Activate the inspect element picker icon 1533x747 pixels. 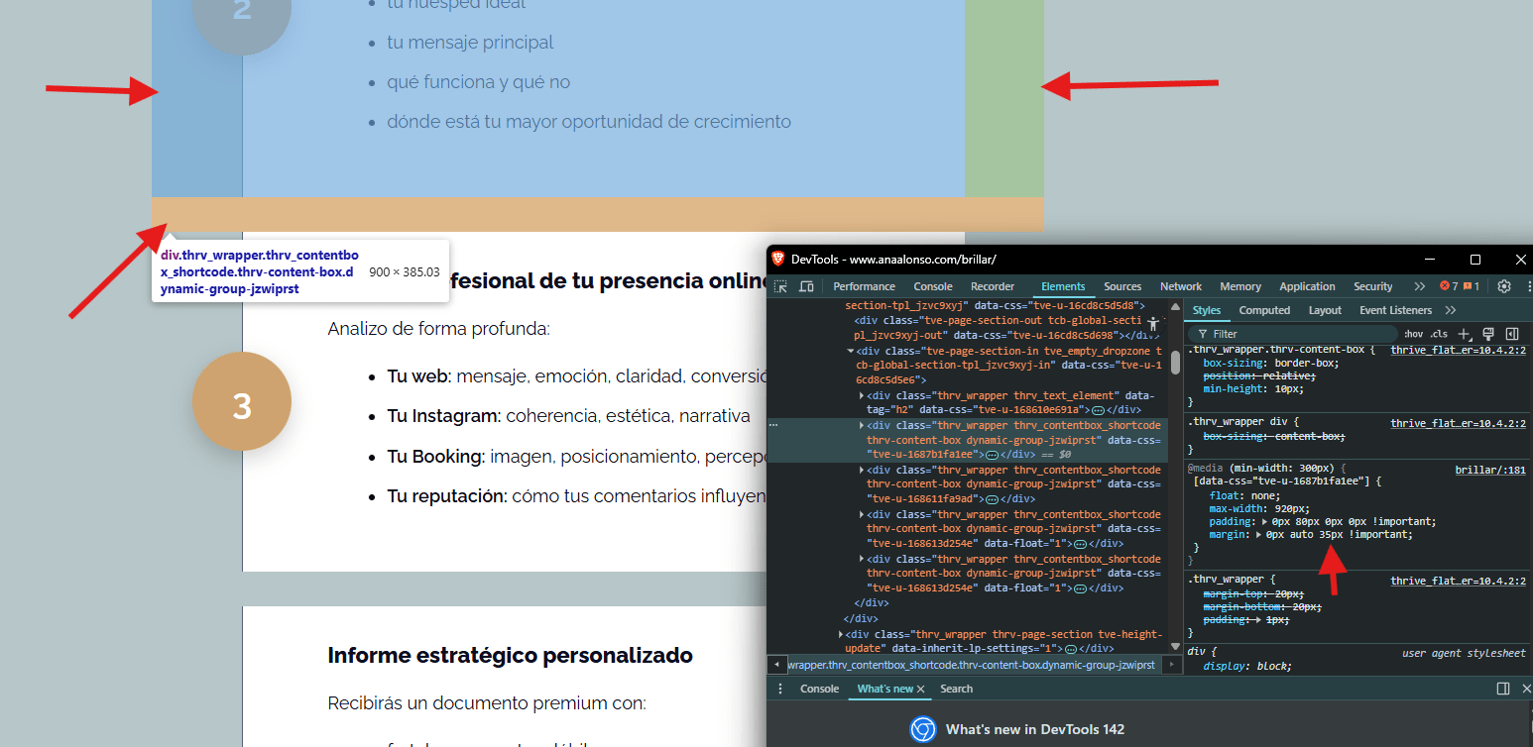(781, 286)
